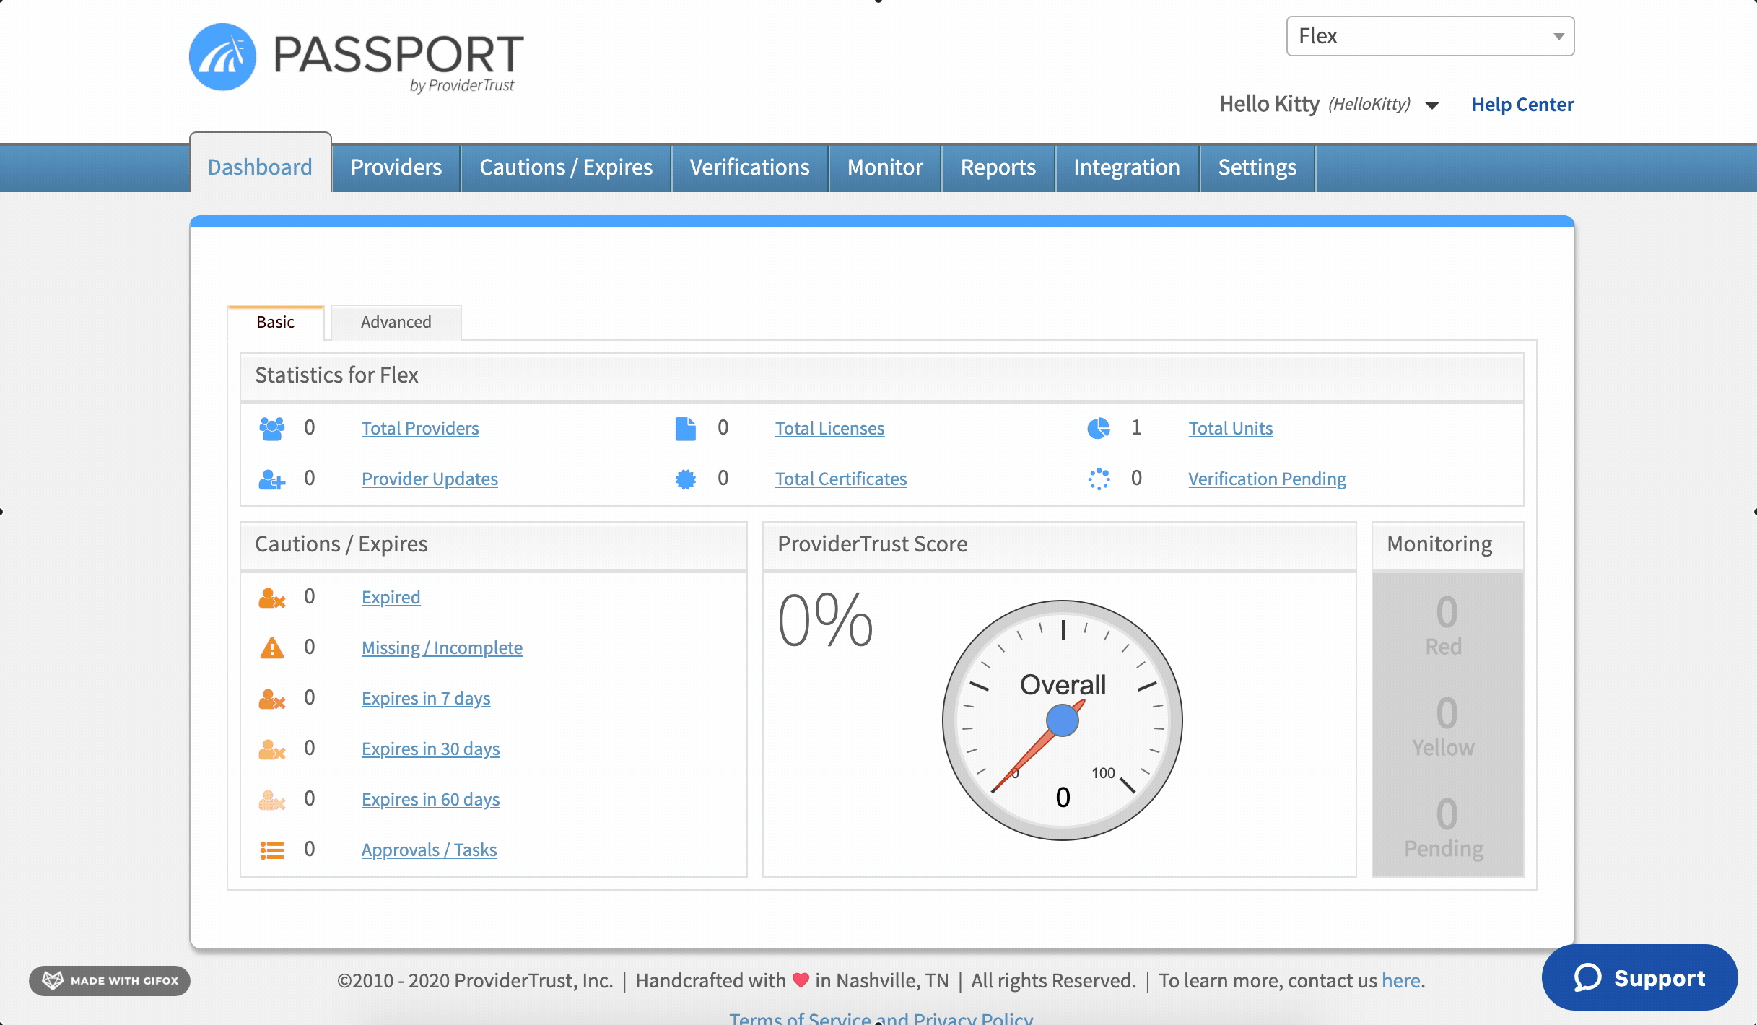Open the Missing / Incomplete link
The height and width of the screenshot is (1025, 1757).
442,647
